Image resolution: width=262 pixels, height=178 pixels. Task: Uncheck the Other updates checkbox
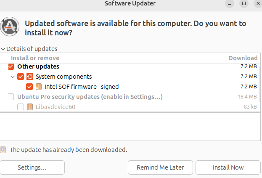(11, 66)
